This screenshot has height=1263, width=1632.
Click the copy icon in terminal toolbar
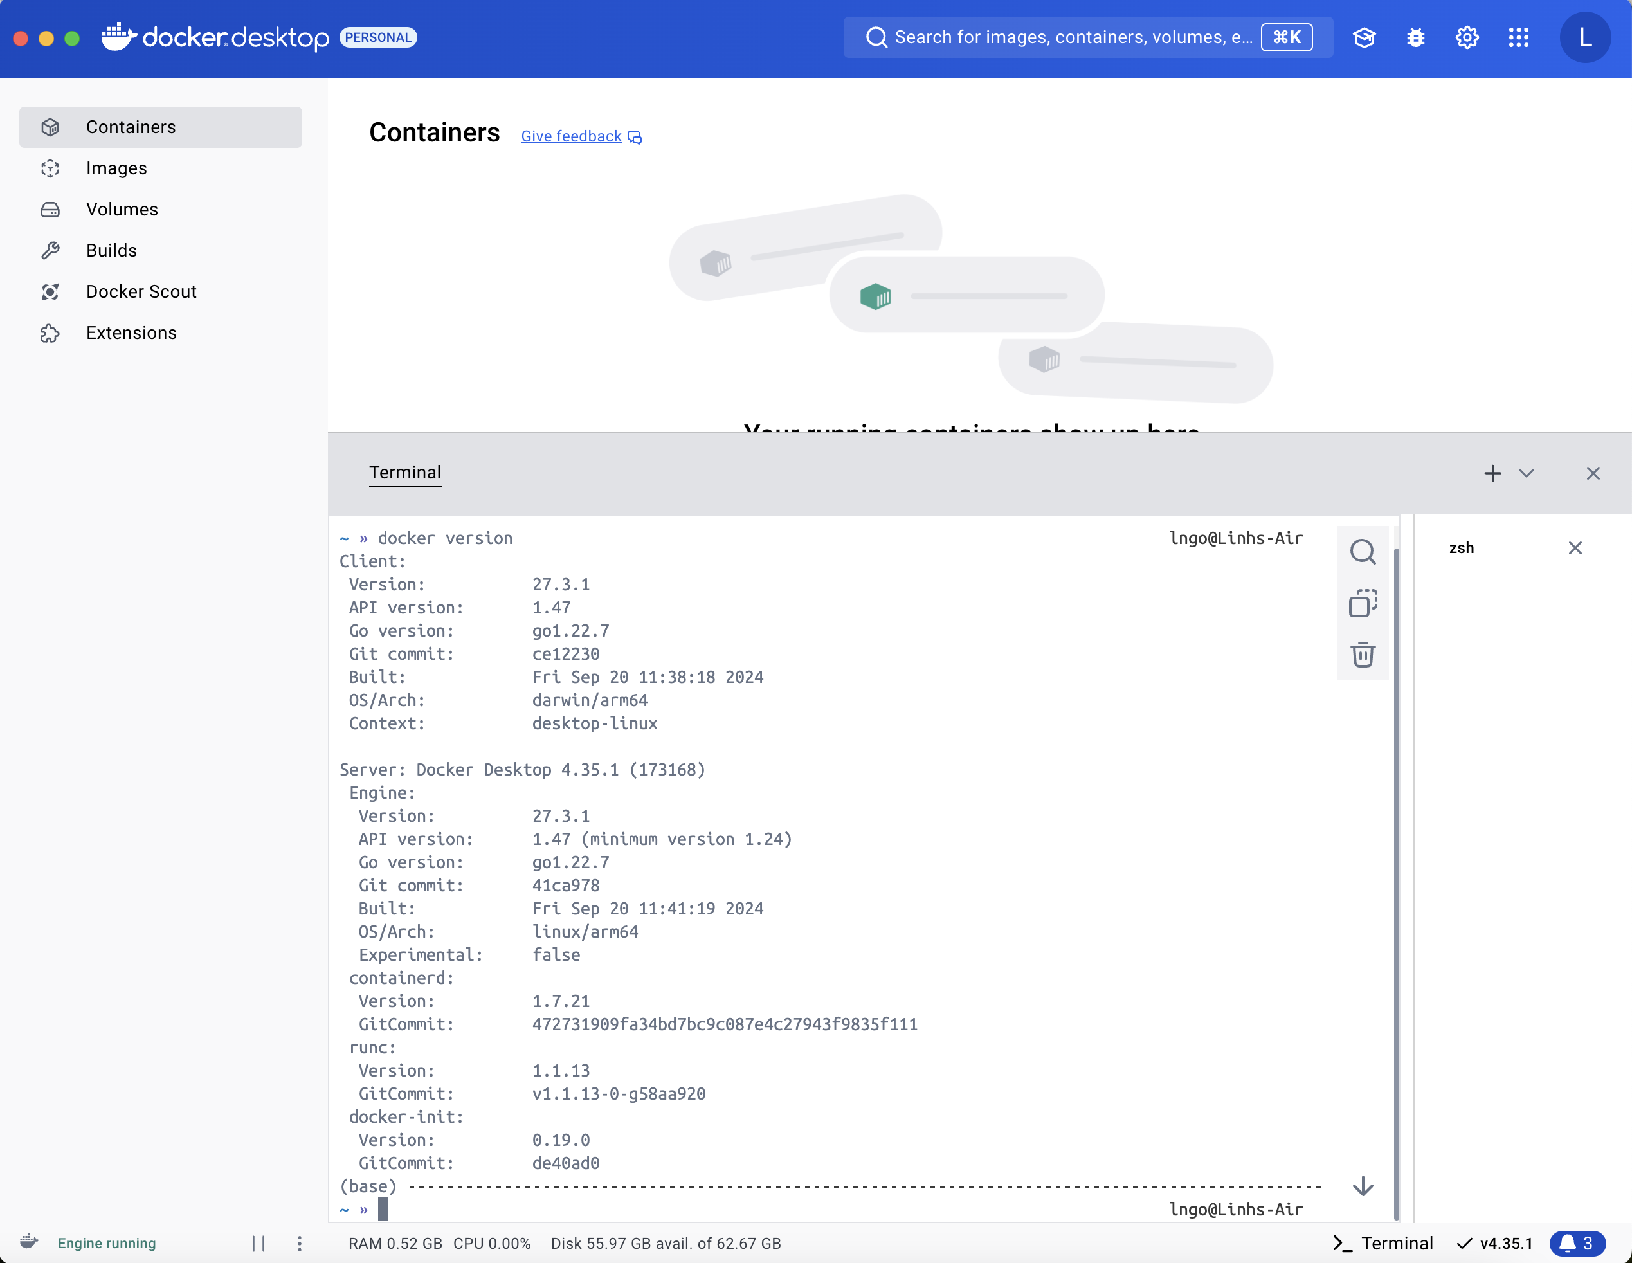point(1362,603)
